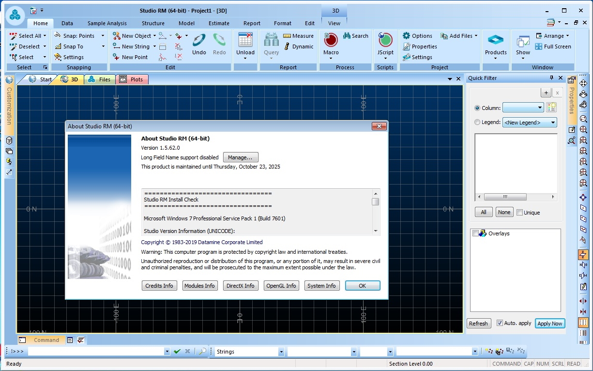Click the Modules Info button
Screen dimensions: 593x371
click(x=199, y=286)
